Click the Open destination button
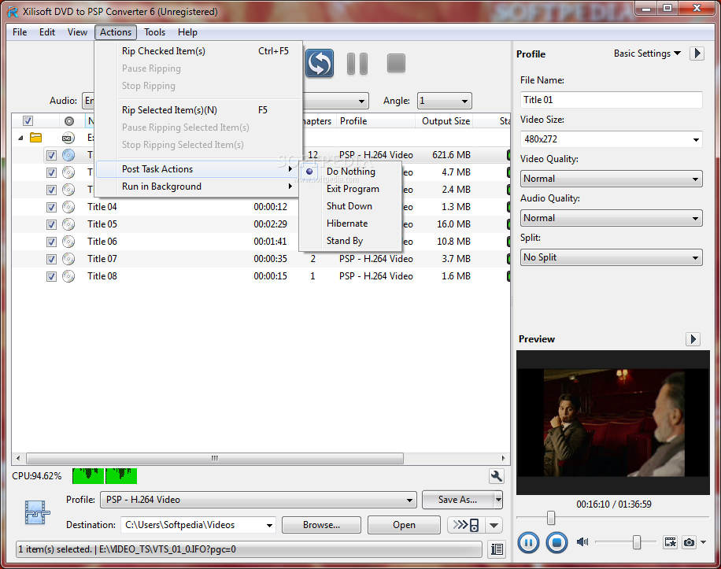The image size is (721, 569). pyautogui.click(x=404, y=525)
